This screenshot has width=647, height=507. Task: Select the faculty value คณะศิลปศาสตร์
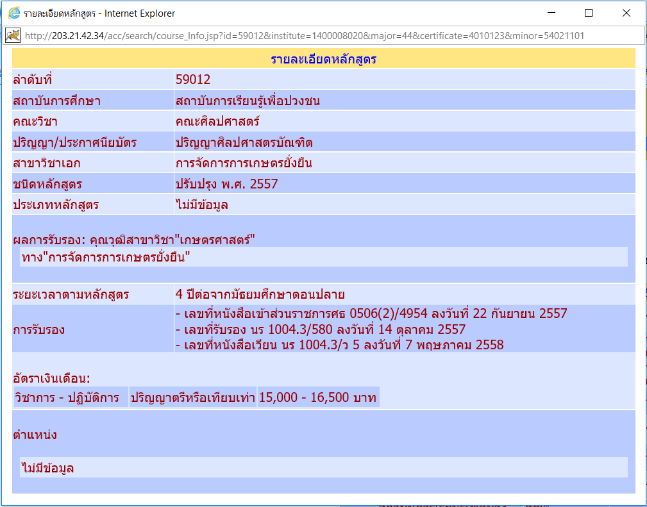click(x=217, y=122)
